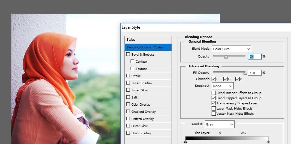Select the Color Overlay list entry
Viewport: 291px width, 144px height.
tap(141, 105)
